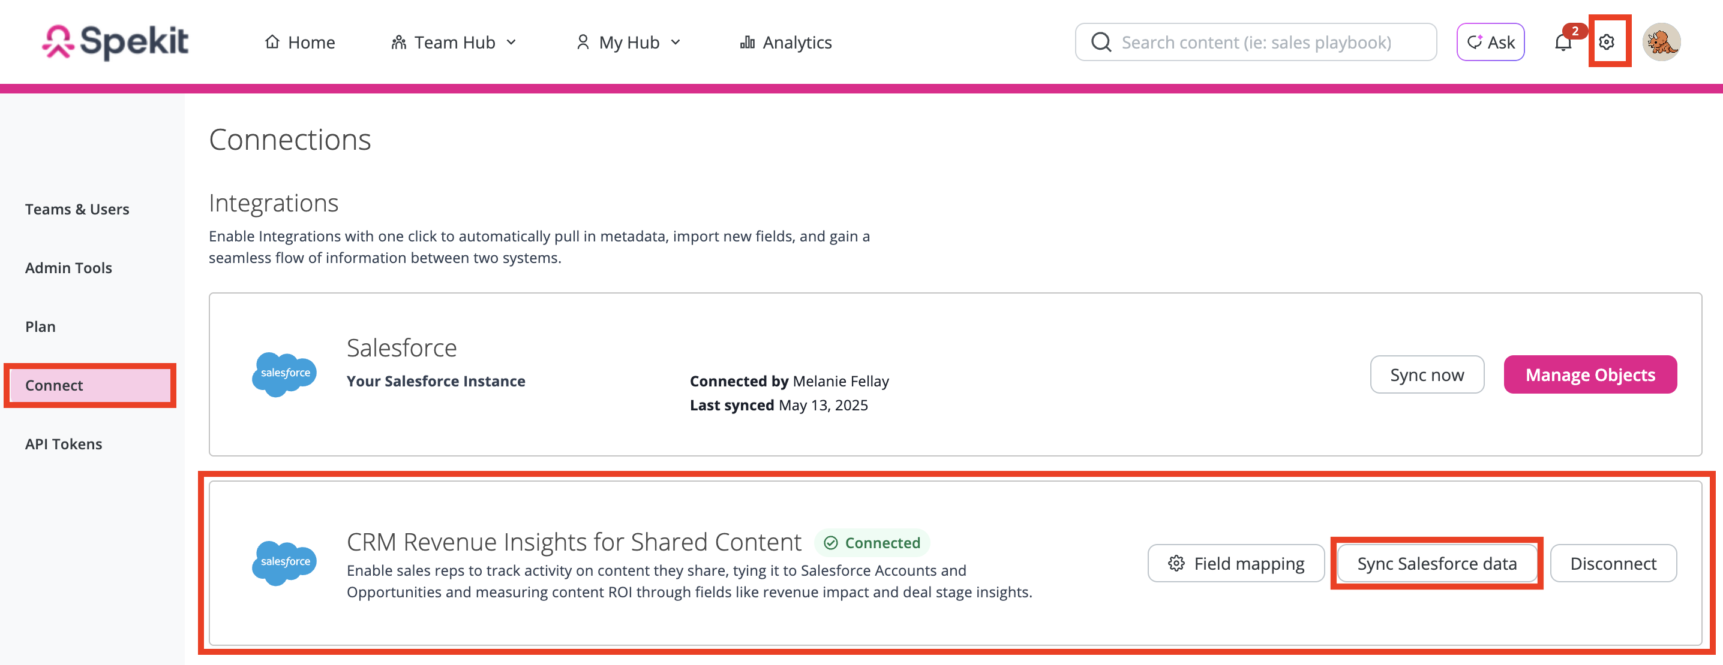Click the Salesforce logo in CRM Revenue card

(284, 563)
